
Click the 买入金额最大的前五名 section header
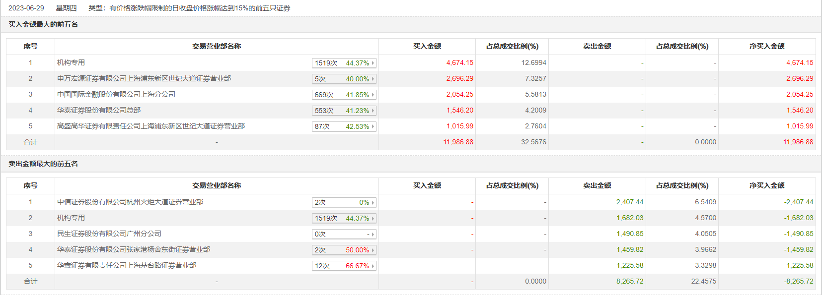(43, 24)
